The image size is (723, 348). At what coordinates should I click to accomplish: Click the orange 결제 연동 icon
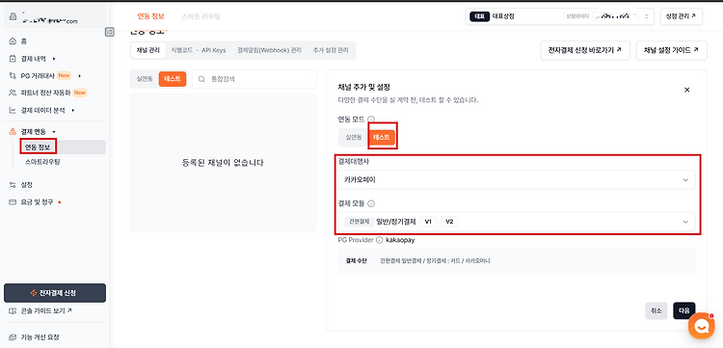tap(13, 132)
